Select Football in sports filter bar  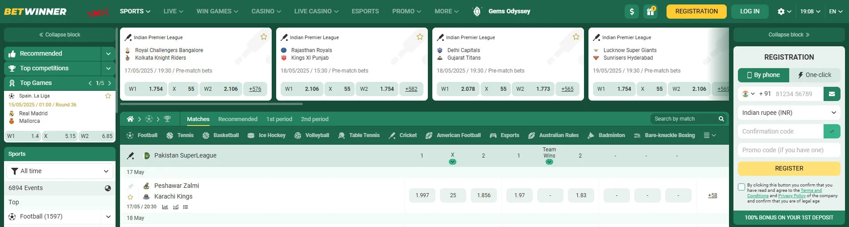[142, 135]
